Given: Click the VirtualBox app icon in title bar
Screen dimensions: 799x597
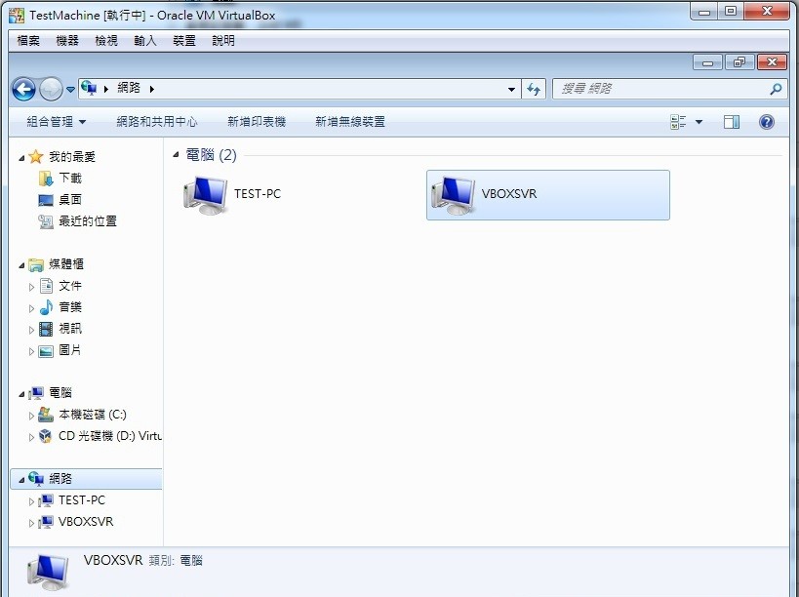Looking at the screenshot, I should click(17, 16).
